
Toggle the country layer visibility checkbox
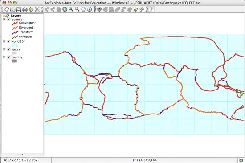[9, 57]
